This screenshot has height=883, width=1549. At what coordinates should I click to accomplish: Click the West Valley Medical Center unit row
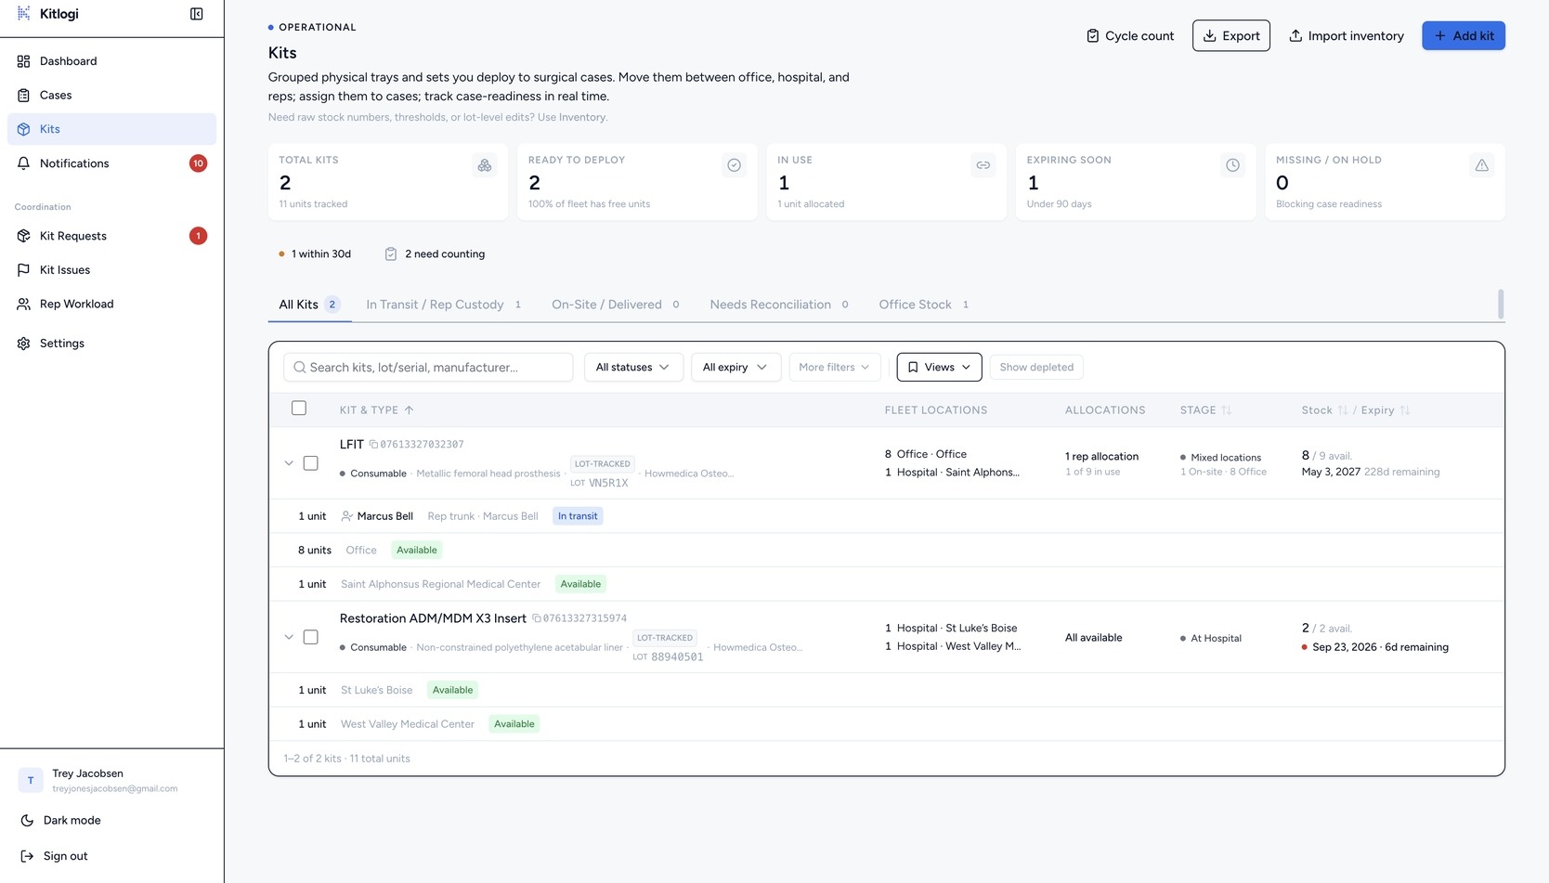886,724
